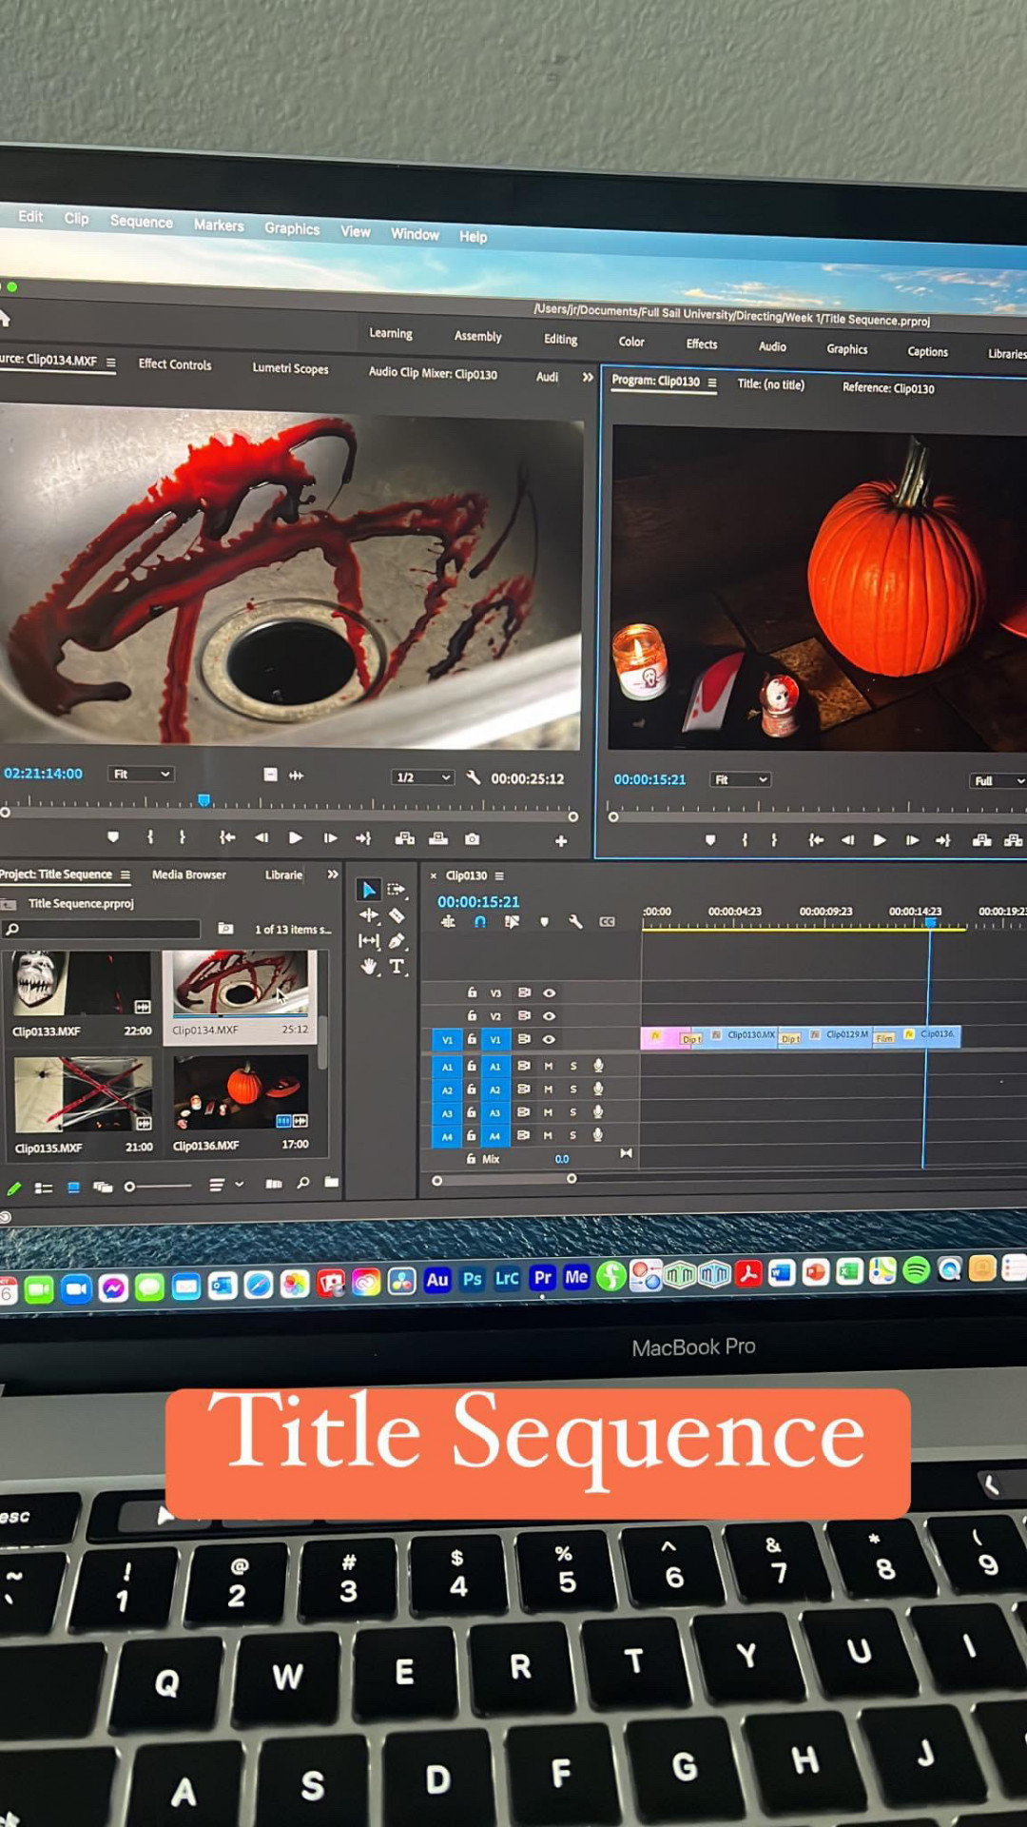Click timeline timecode 00:00:15:21
The height and width of the screenshot is (1827, 1027).
[478, 901]
